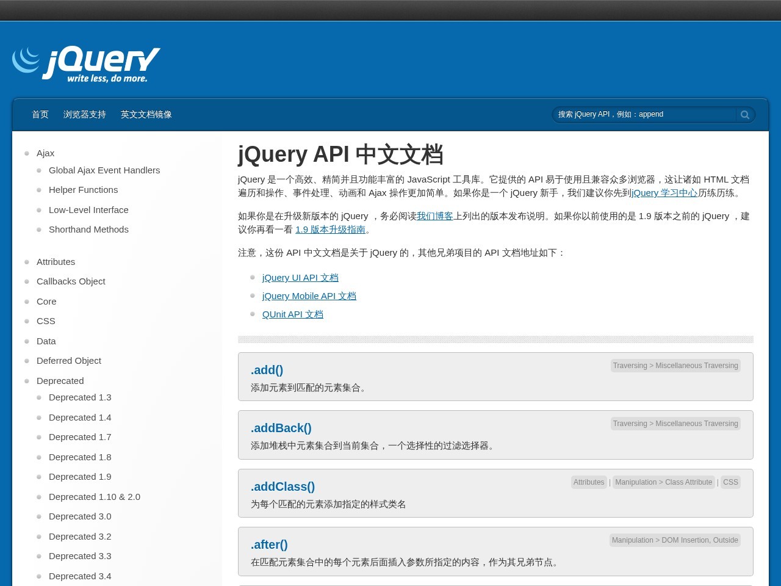Click Traversing tag on .add() card

(x=675, y=366)
